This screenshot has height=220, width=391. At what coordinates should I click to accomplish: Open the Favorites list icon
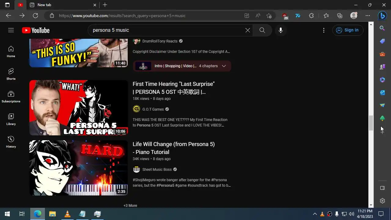click(326, 16)
